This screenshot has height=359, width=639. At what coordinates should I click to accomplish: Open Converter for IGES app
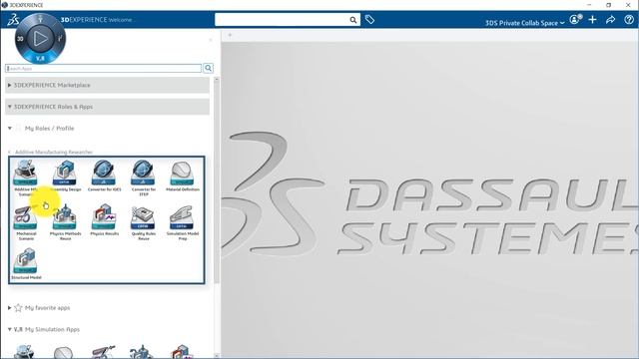(104, 176)
